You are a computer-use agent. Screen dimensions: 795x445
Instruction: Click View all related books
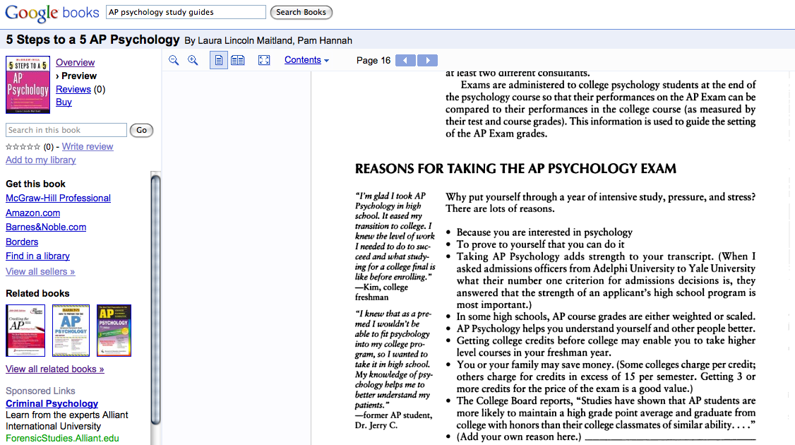55,369
